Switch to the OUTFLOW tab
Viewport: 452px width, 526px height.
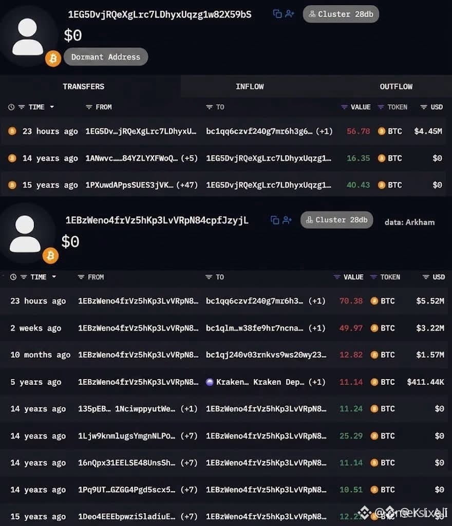pos(396,86)
